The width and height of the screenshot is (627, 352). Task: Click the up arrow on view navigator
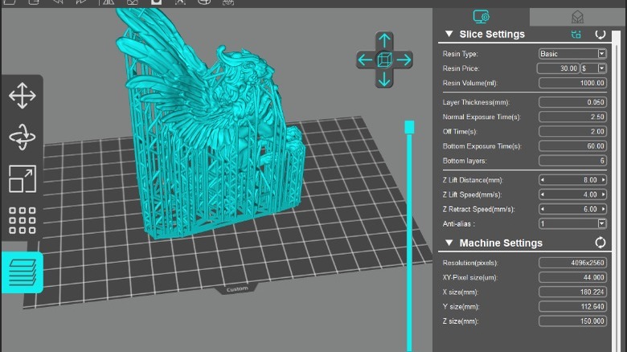tap(384, 40)
